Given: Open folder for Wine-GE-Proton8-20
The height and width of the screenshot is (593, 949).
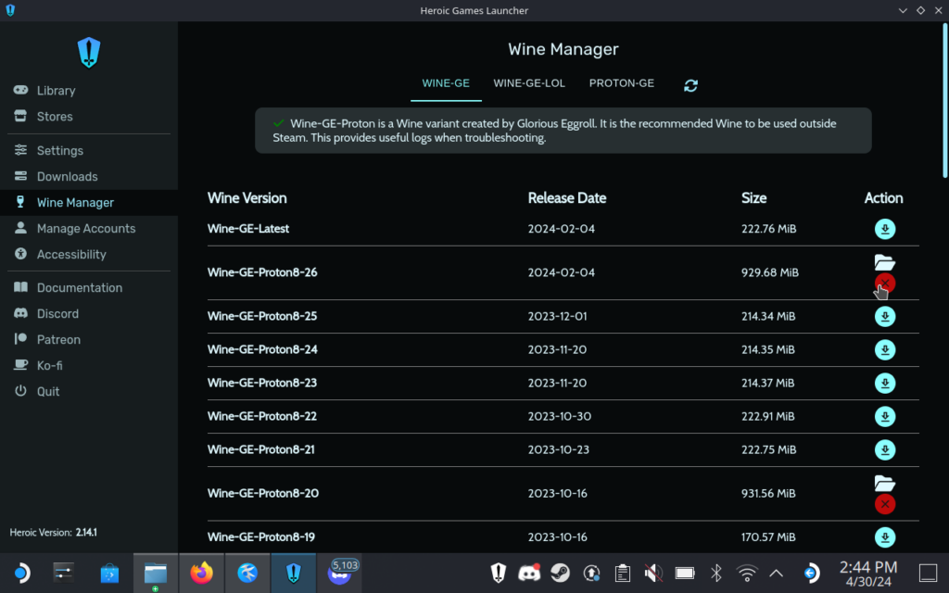Looking at the screenshot, I should coord(884,483).
